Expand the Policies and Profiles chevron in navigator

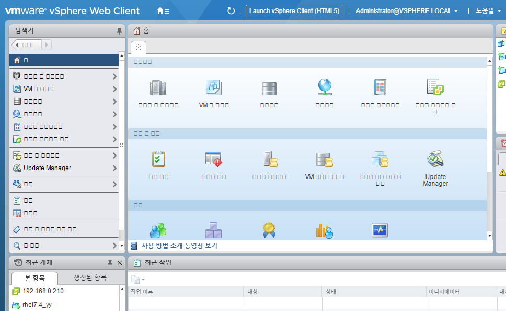pyautogui.click(x=114, y=155)
